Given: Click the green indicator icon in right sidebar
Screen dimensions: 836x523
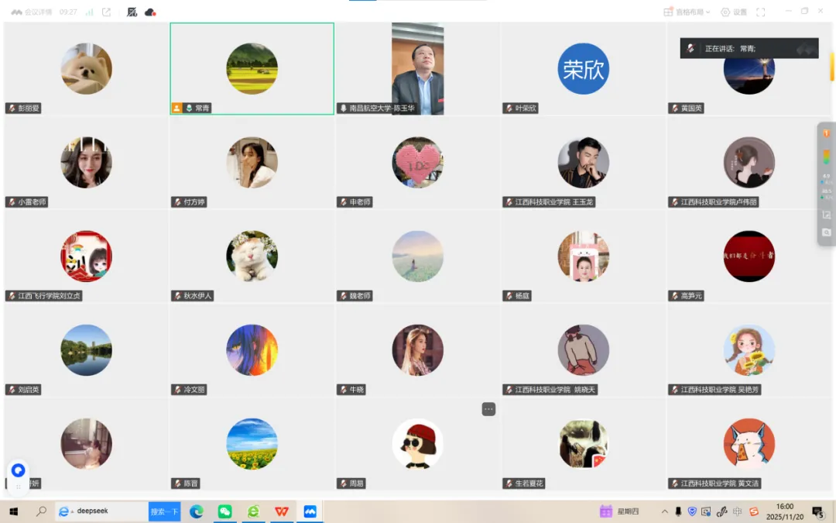Looking at the screenshot, I should tap(827, 157).
